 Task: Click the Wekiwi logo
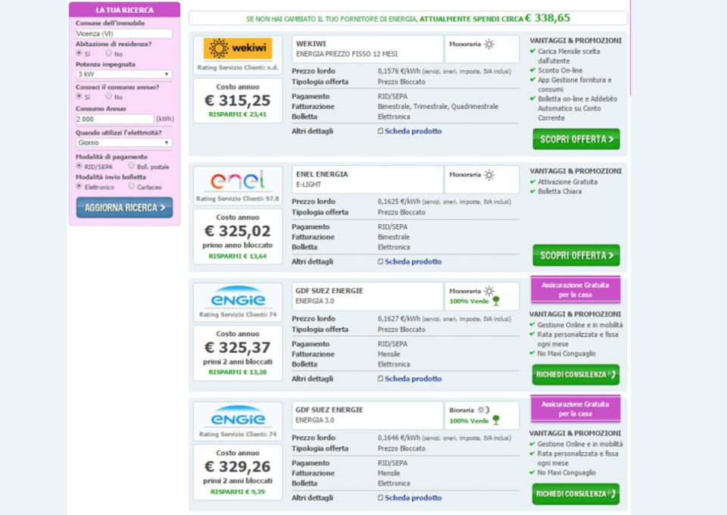tap(237, 48)
